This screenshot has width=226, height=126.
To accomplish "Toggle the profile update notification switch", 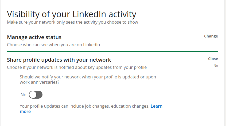I will (36, 95).
